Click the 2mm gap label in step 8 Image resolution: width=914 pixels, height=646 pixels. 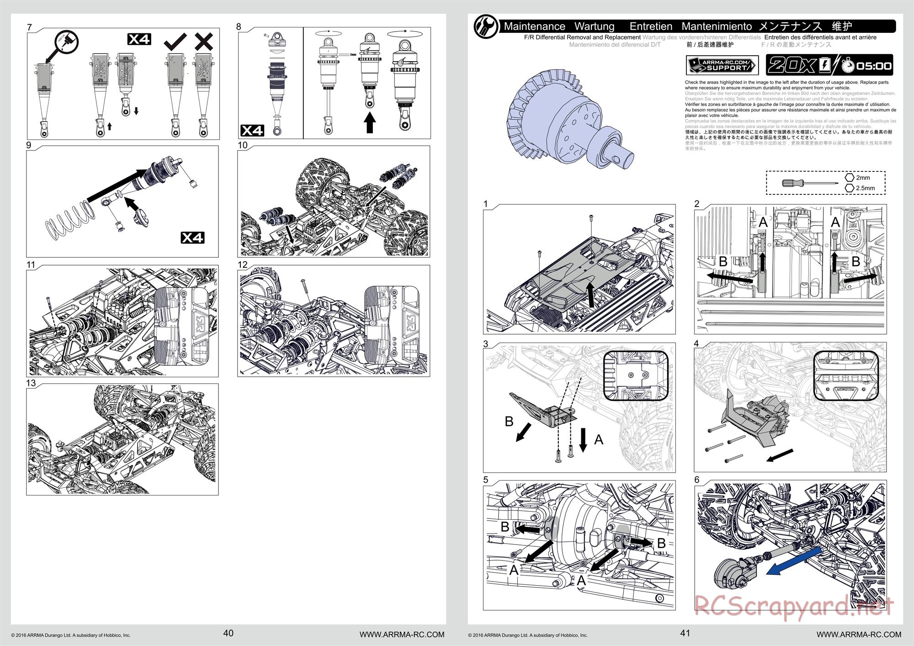point(353,54)
